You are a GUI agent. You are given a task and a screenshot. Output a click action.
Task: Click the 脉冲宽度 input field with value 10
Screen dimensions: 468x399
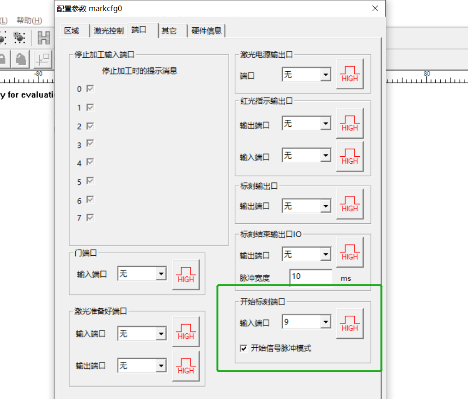coord(311,276)
